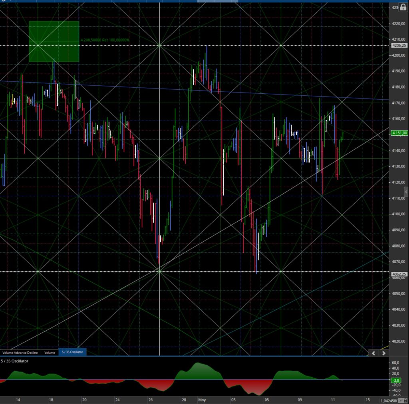
Task: Click the 5 / 35 Oscillator panel title
Action: click(15, 361)
